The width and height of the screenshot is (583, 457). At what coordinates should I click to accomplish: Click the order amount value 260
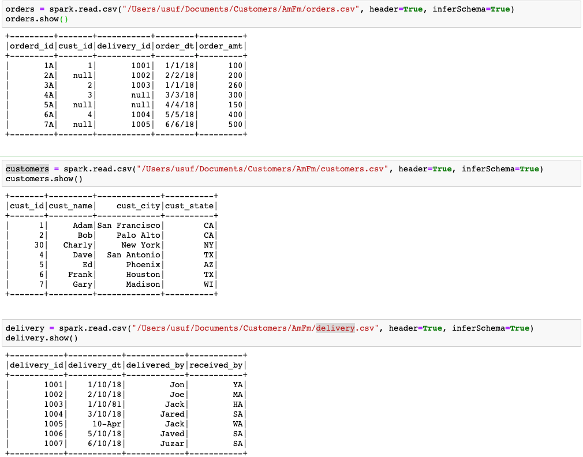(x=235, y=85)
